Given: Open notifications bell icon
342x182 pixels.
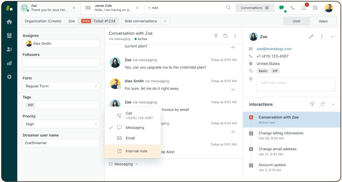Looking at the screenshot, I should pos(304,8).
